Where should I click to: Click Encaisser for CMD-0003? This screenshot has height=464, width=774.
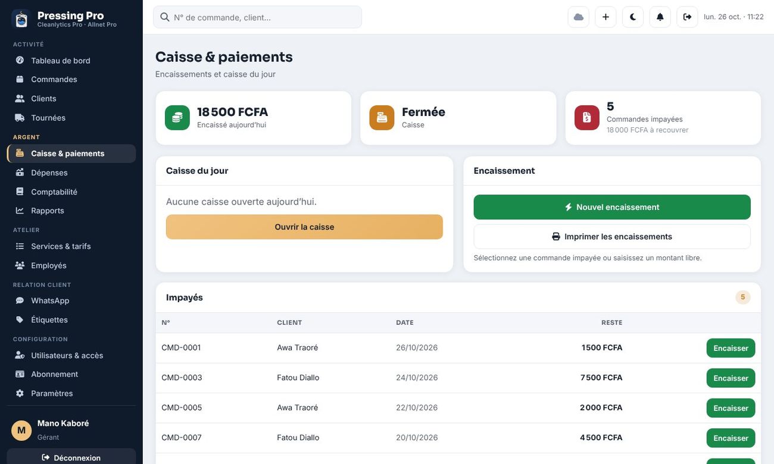tap(731, 378)
